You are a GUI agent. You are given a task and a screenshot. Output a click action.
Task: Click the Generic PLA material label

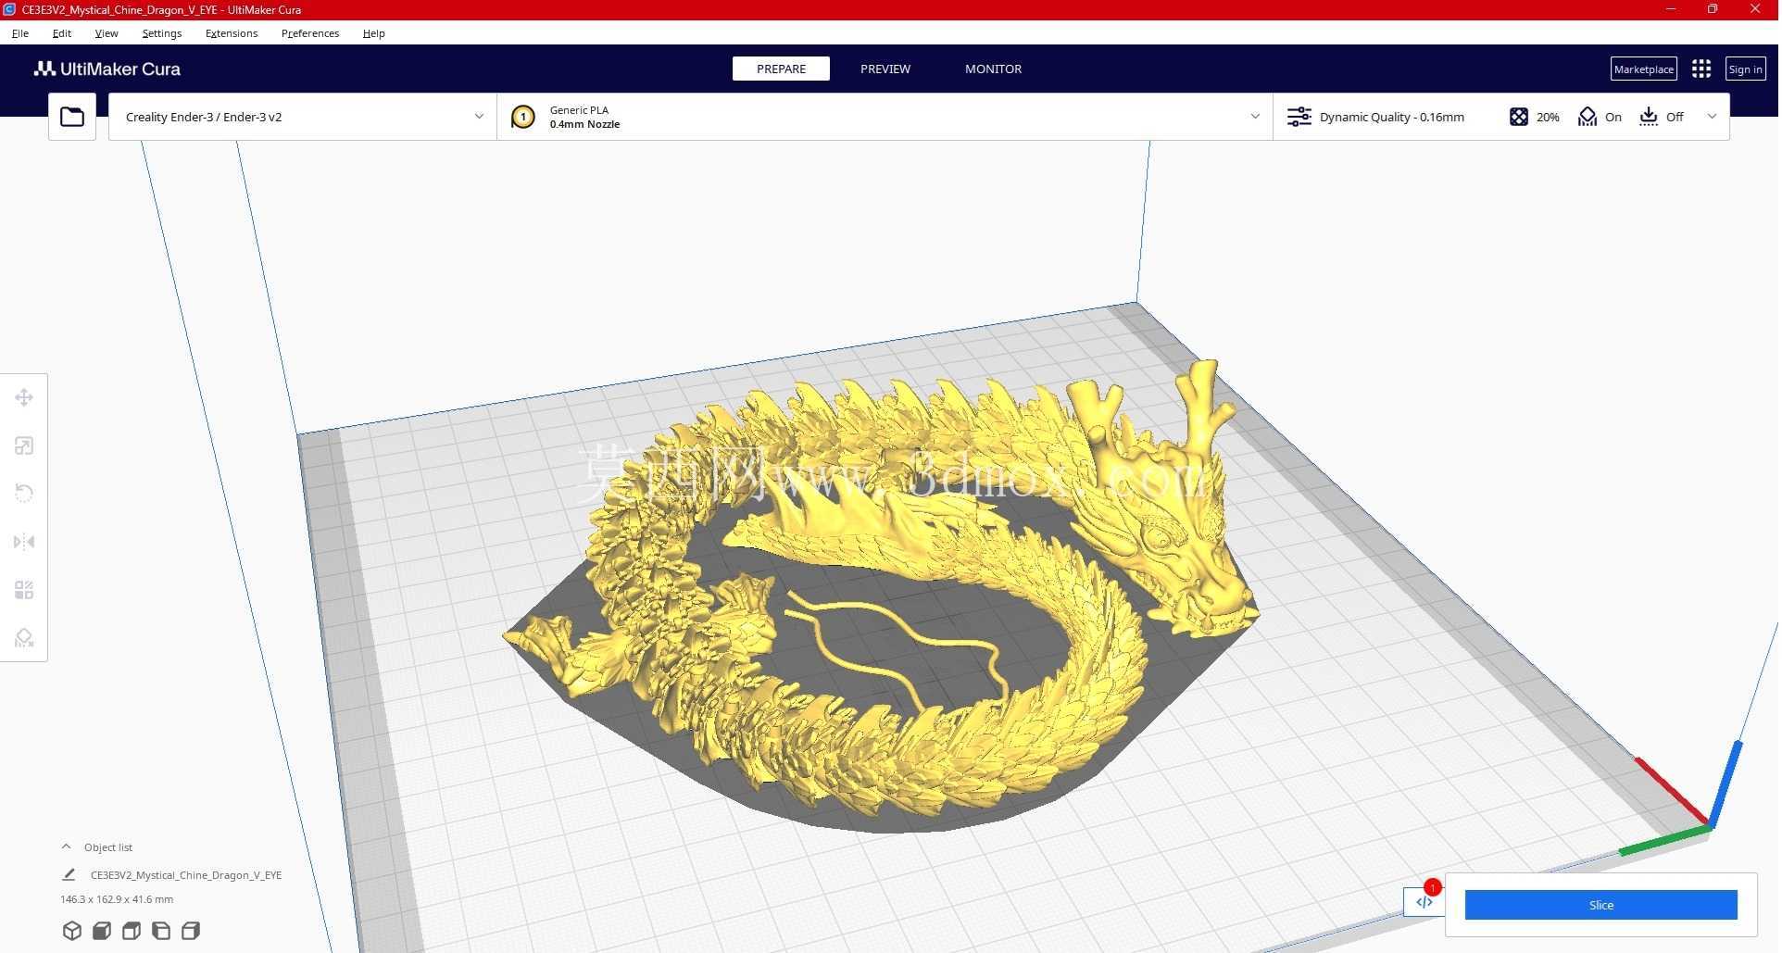579,109
